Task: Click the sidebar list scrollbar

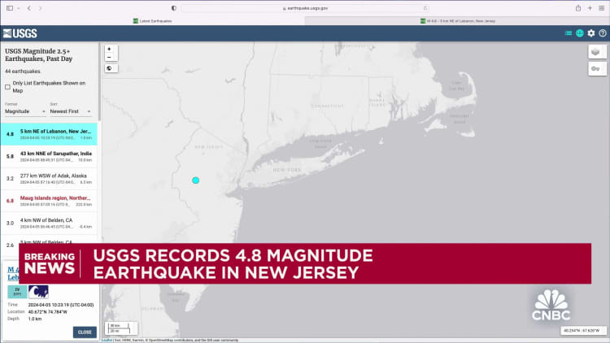Action: point(99,81)
